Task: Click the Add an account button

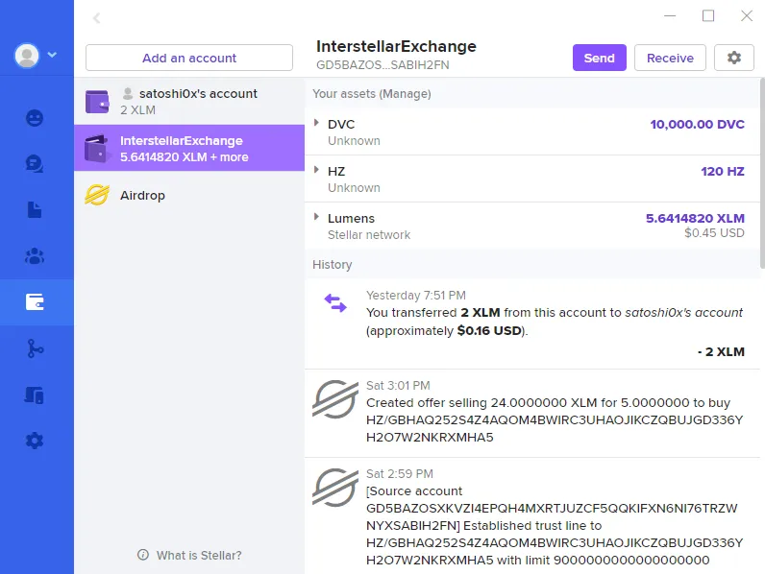Action: 189,58
